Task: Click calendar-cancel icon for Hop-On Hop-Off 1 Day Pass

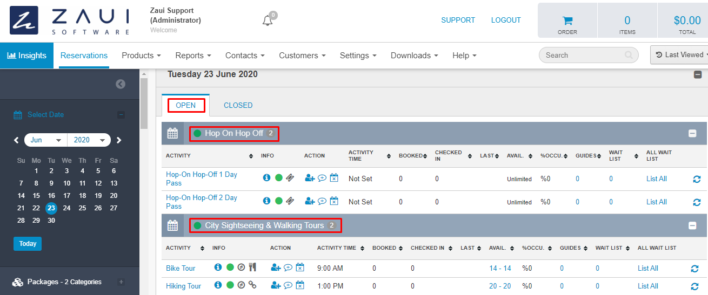Action: tap(334, 177)
